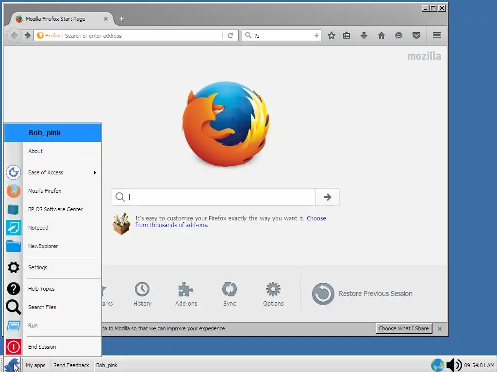The height and width of the screenshot is (372, 497).
Task: Open the Downloads arrow icon
Action: (x=364, y=35)
